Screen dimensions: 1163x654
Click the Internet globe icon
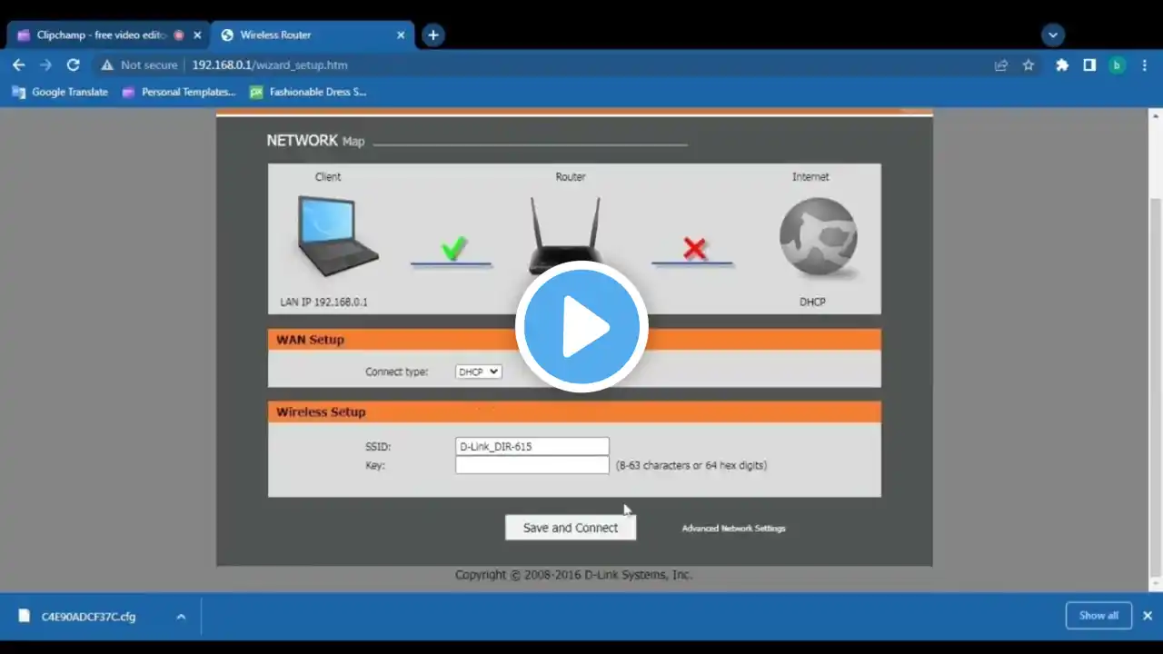[819, 238]
